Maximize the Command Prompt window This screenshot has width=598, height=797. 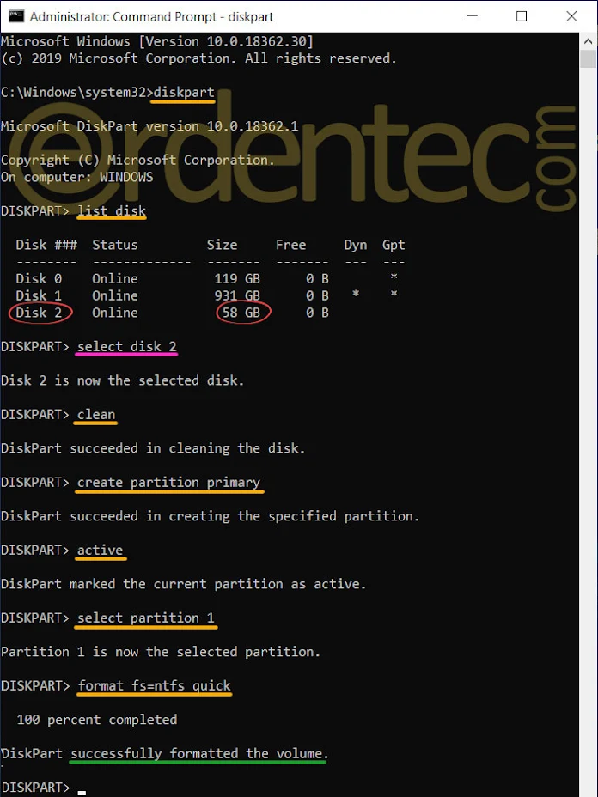click(522, 16)
